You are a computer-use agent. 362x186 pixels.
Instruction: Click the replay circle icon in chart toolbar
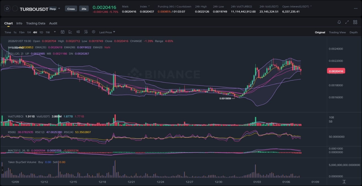pos(94,32)
